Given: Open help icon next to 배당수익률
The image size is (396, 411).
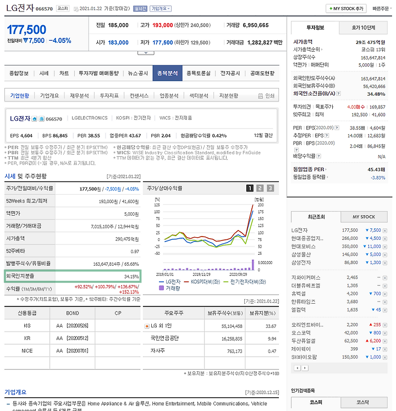Looking at the screenshot, I should tap(318, 156).
